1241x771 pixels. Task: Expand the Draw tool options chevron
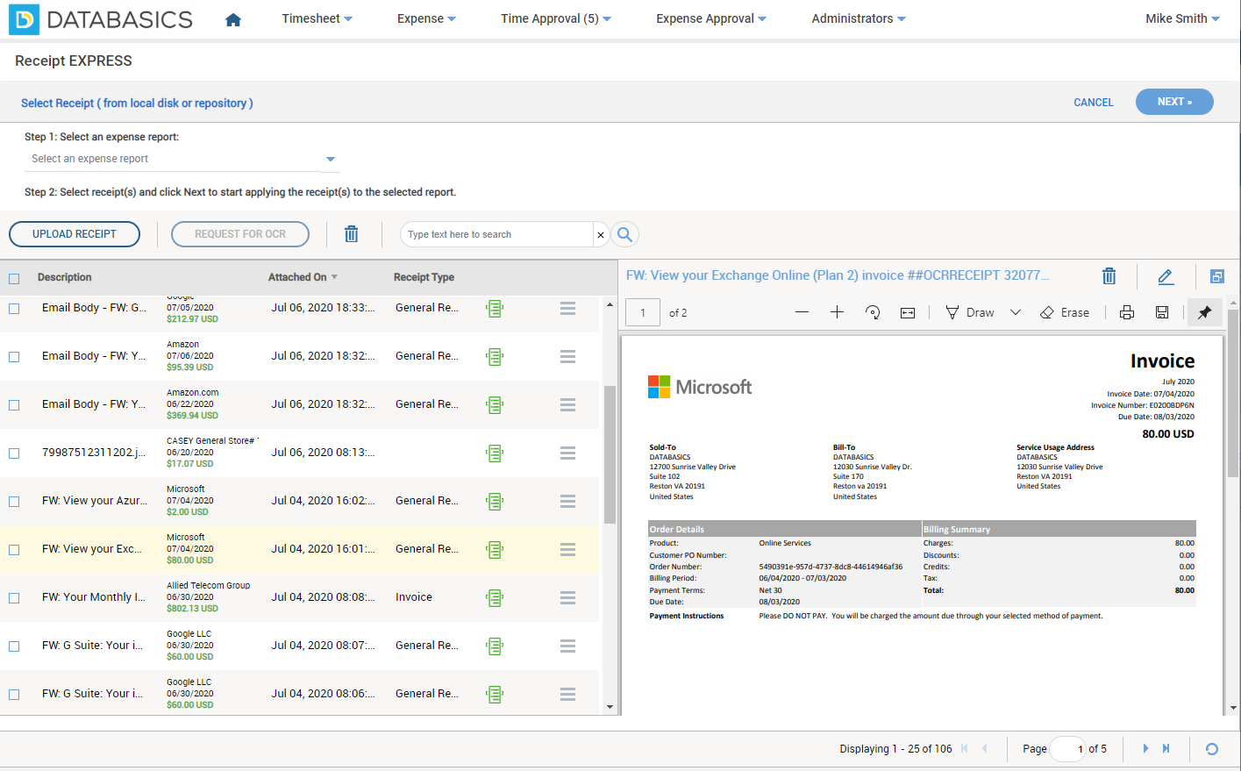(1016, 312)
